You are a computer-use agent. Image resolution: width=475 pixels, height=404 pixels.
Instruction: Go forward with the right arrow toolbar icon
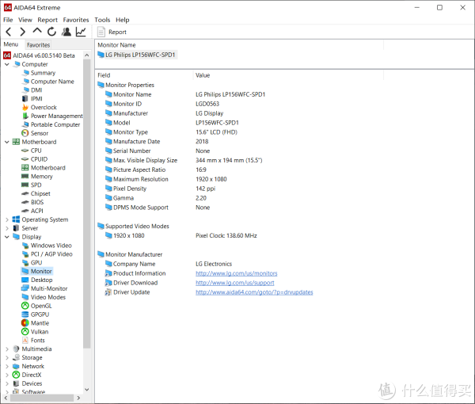point(23,32)
